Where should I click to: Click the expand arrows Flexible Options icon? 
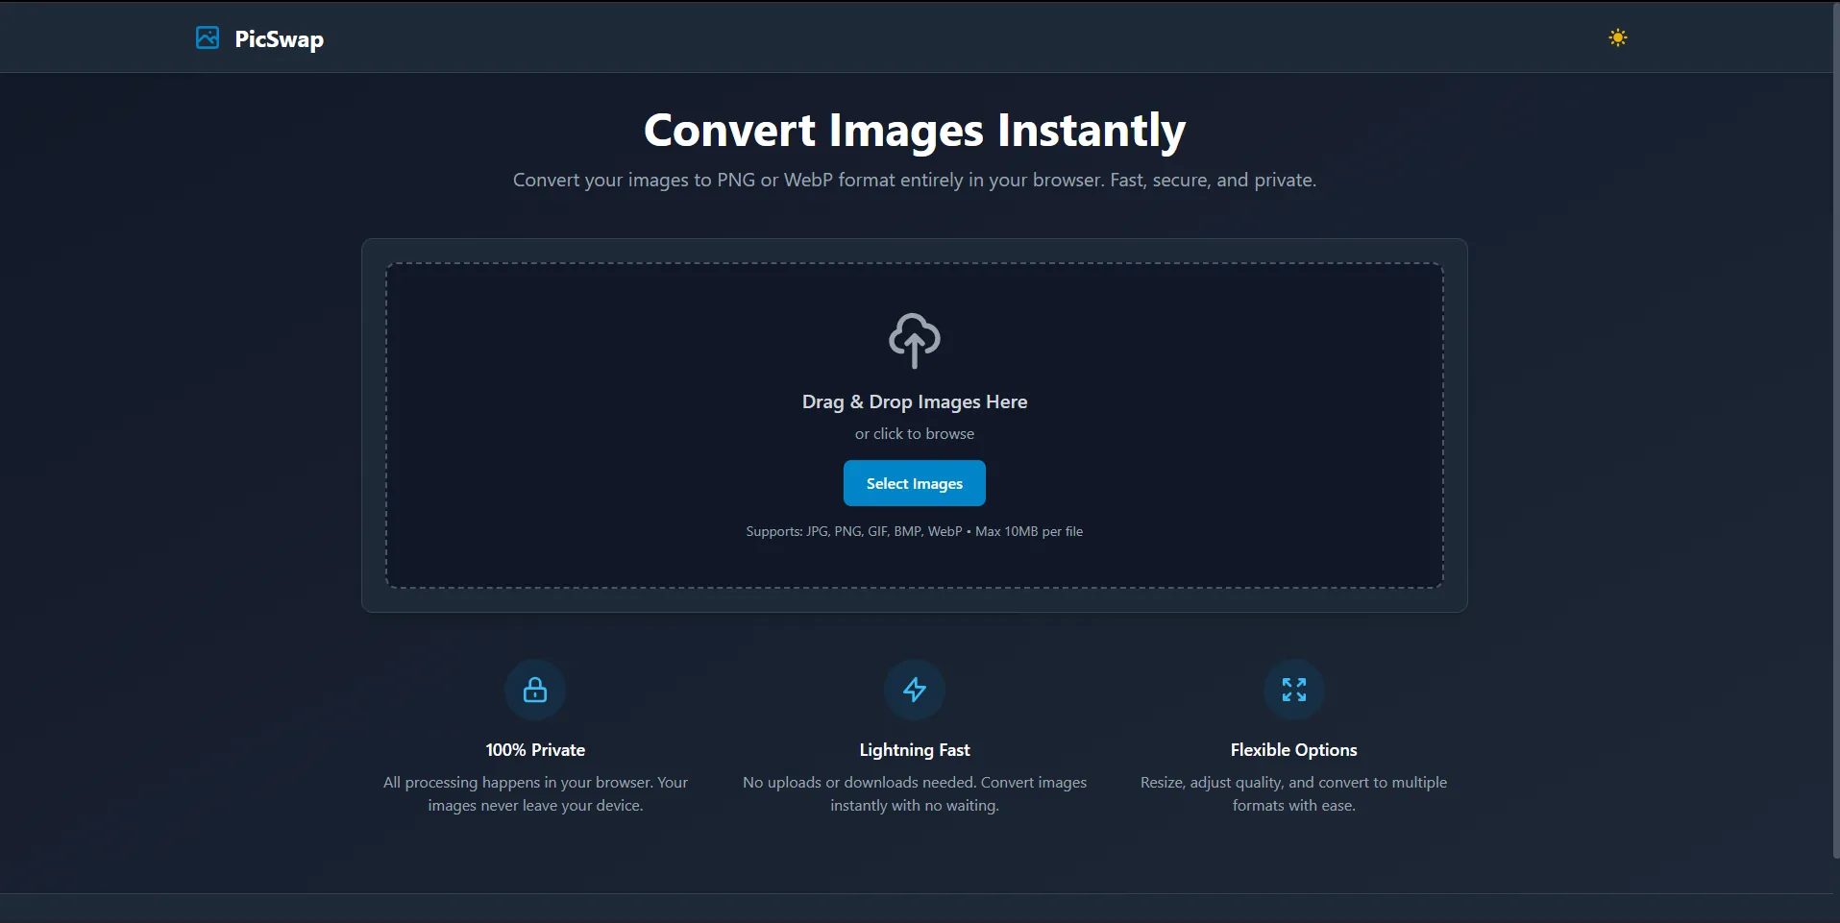click(x=1293, y=690)
